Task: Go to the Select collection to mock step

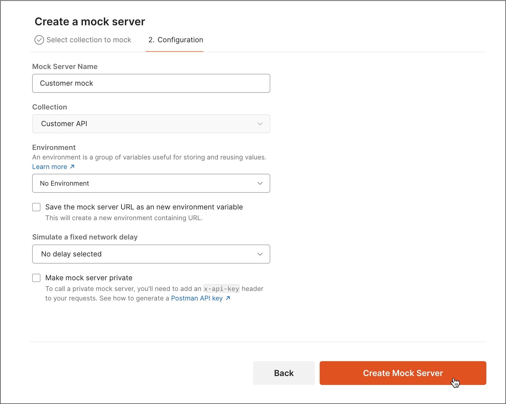Action: (83, 40)
